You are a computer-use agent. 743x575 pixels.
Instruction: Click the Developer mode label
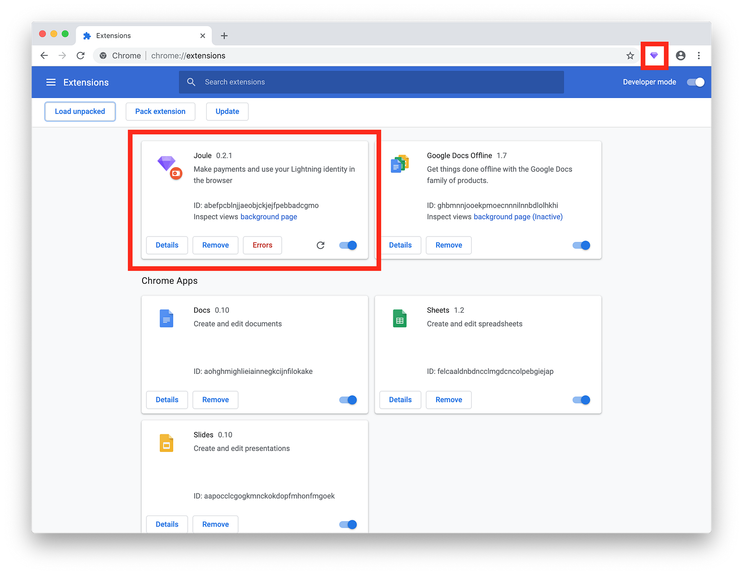[649, 82]
